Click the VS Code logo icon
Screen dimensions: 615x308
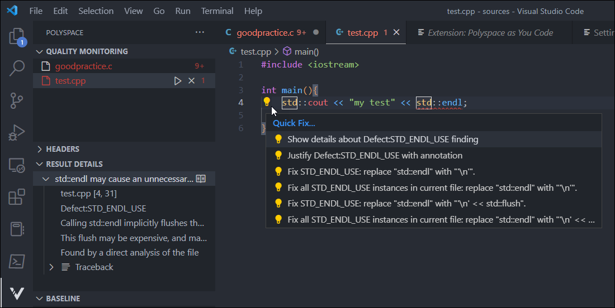12,11
